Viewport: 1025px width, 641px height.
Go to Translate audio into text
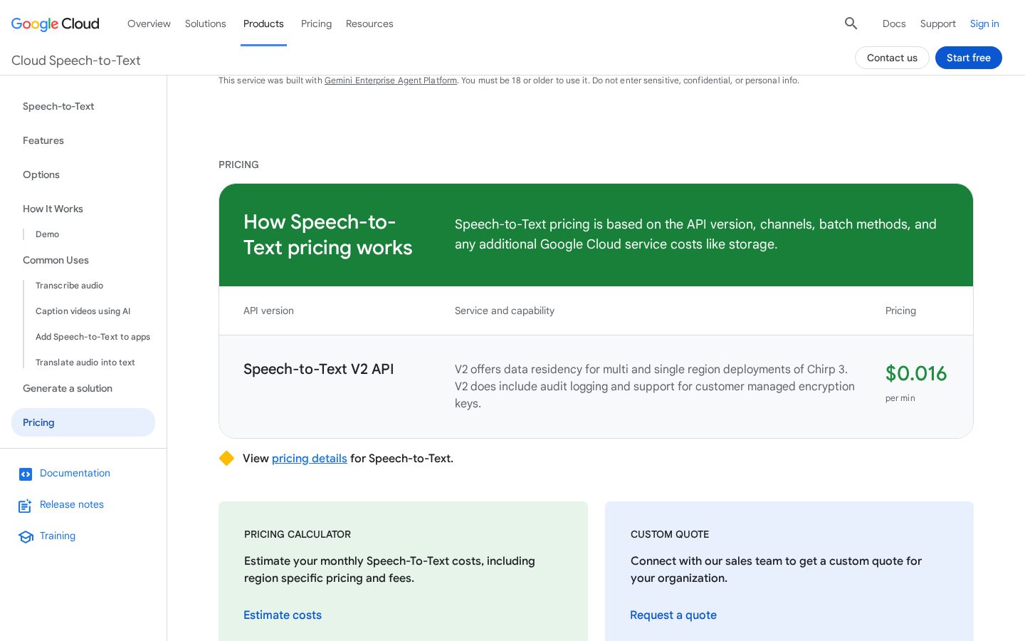pos(85,363)
